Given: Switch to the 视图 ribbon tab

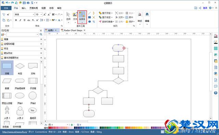Looking at the screenshot, I should point(43,8).
